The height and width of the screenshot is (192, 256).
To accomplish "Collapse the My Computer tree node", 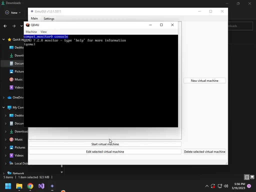I will pyautogui.click(x=3, y=107).
